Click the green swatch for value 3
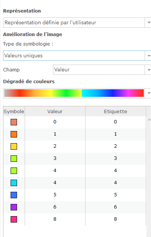 [14, 158]
